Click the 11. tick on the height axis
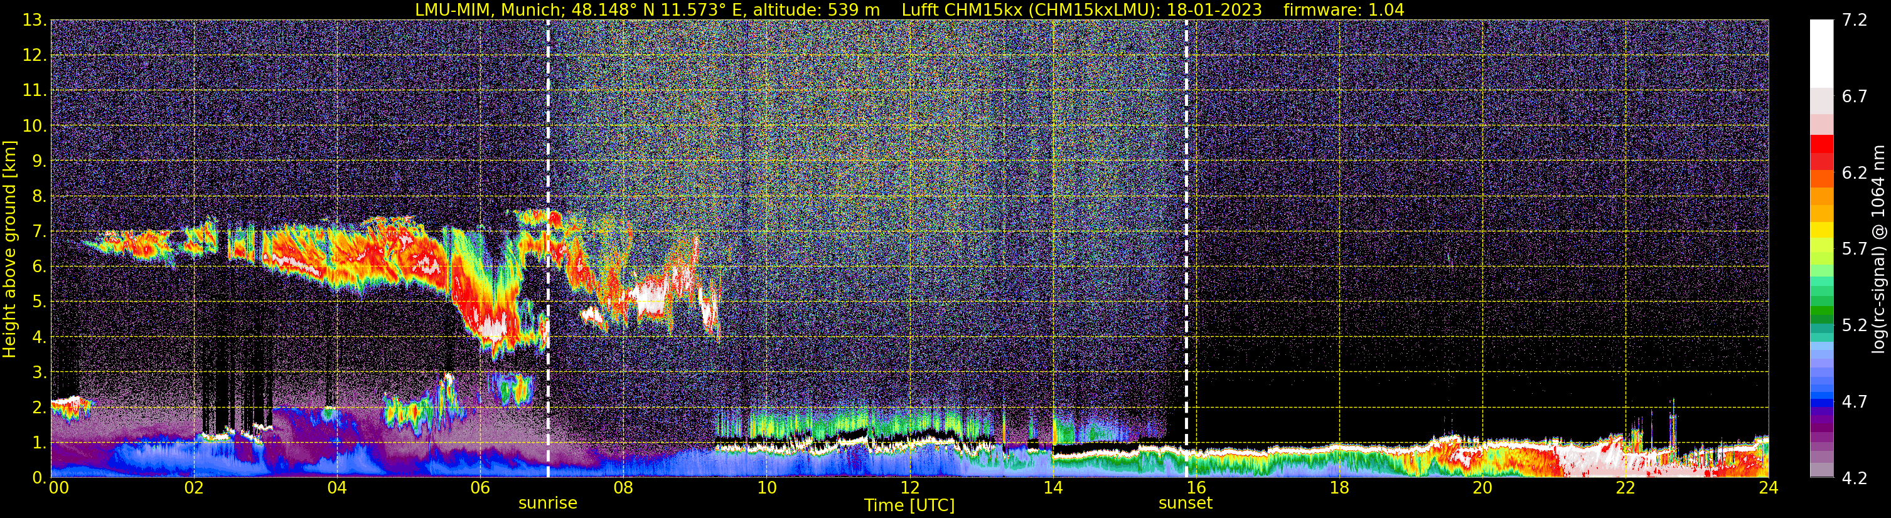This screenshot has height=518, width=1891. tap(35, 90)
